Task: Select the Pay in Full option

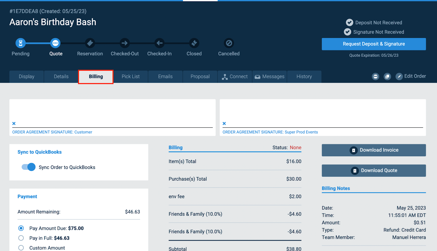Action: pyautogui.click(x=21, y=238)
